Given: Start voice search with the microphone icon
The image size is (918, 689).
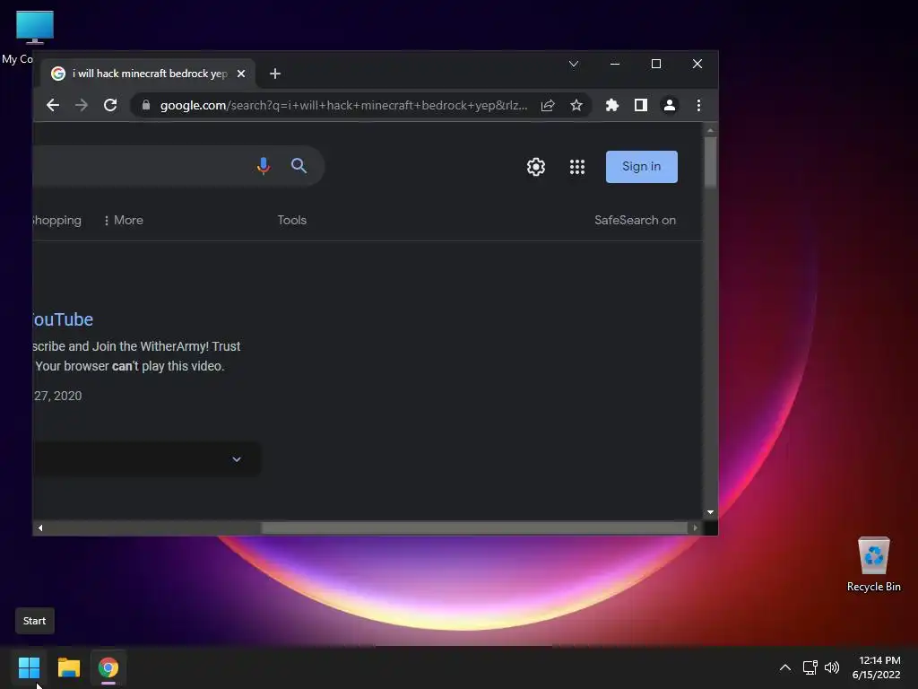Looking at the screenshot, I should point(264,166).
